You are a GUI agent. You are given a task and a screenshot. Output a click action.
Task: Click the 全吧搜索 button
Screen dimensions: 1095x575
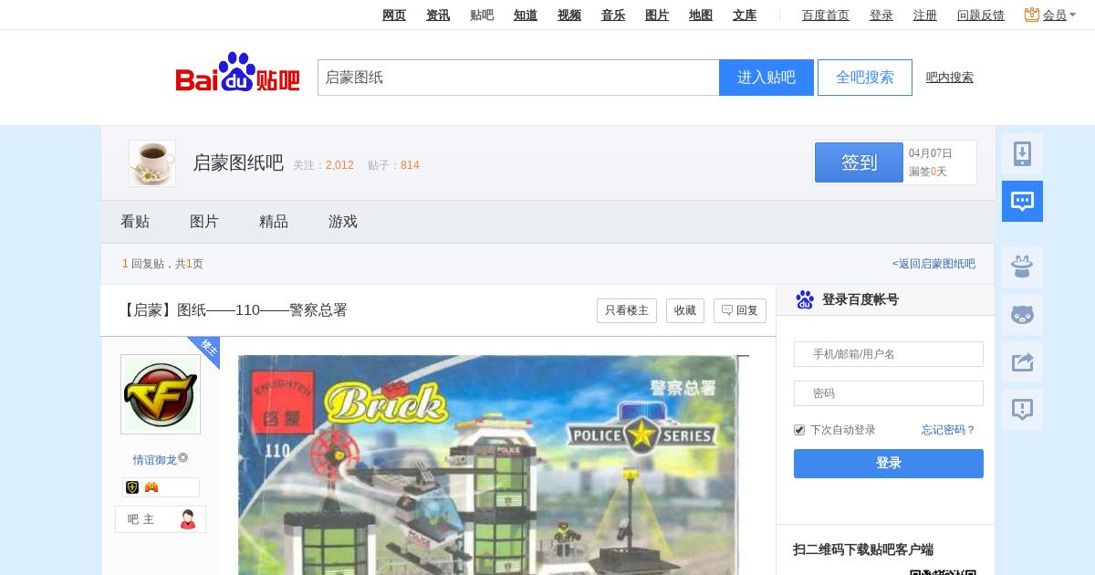click(865, 78)
